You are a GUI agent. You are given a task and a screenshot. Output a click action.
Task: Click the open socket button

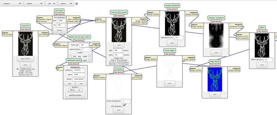coord(70,84)
